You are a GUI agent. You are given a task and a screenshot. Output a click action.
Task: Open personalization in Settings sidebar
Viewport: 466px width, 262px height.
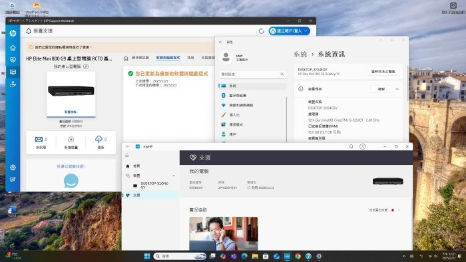(252, 115)
